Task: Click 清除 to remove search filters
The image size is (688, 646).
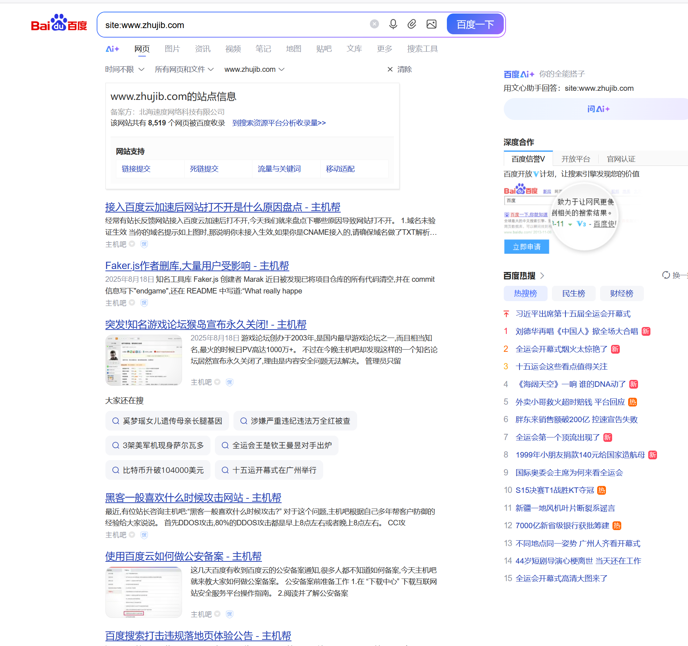Action: click(x=404, y=69)
